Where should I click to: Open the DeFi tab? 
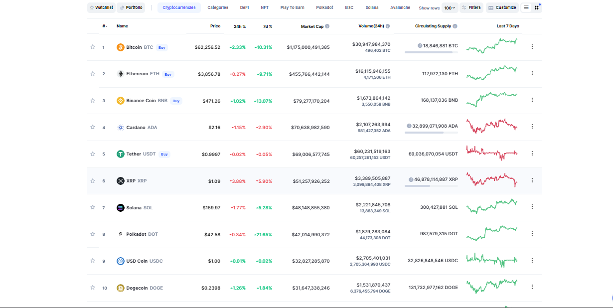[244, 7]
